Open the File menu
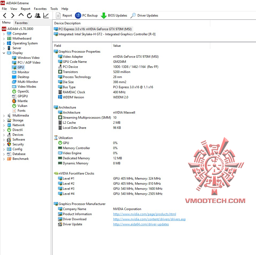Viewport: 256px width, 255px height. (x=4, y=9)
